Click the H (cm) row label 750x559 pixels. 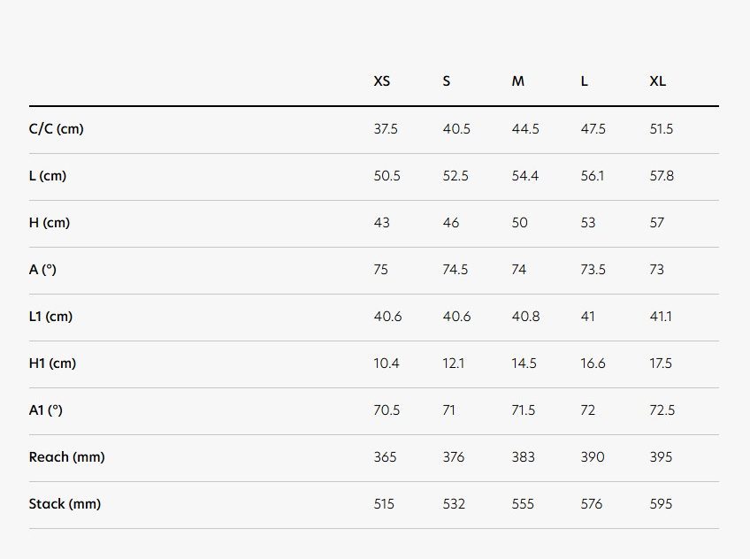[50, 222]
